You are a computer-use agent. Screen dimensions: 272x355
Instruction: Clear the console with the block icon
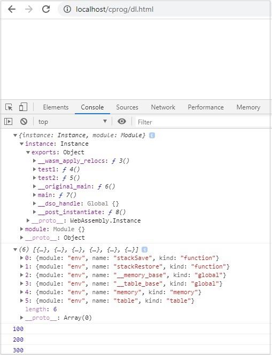pos(24,122)
